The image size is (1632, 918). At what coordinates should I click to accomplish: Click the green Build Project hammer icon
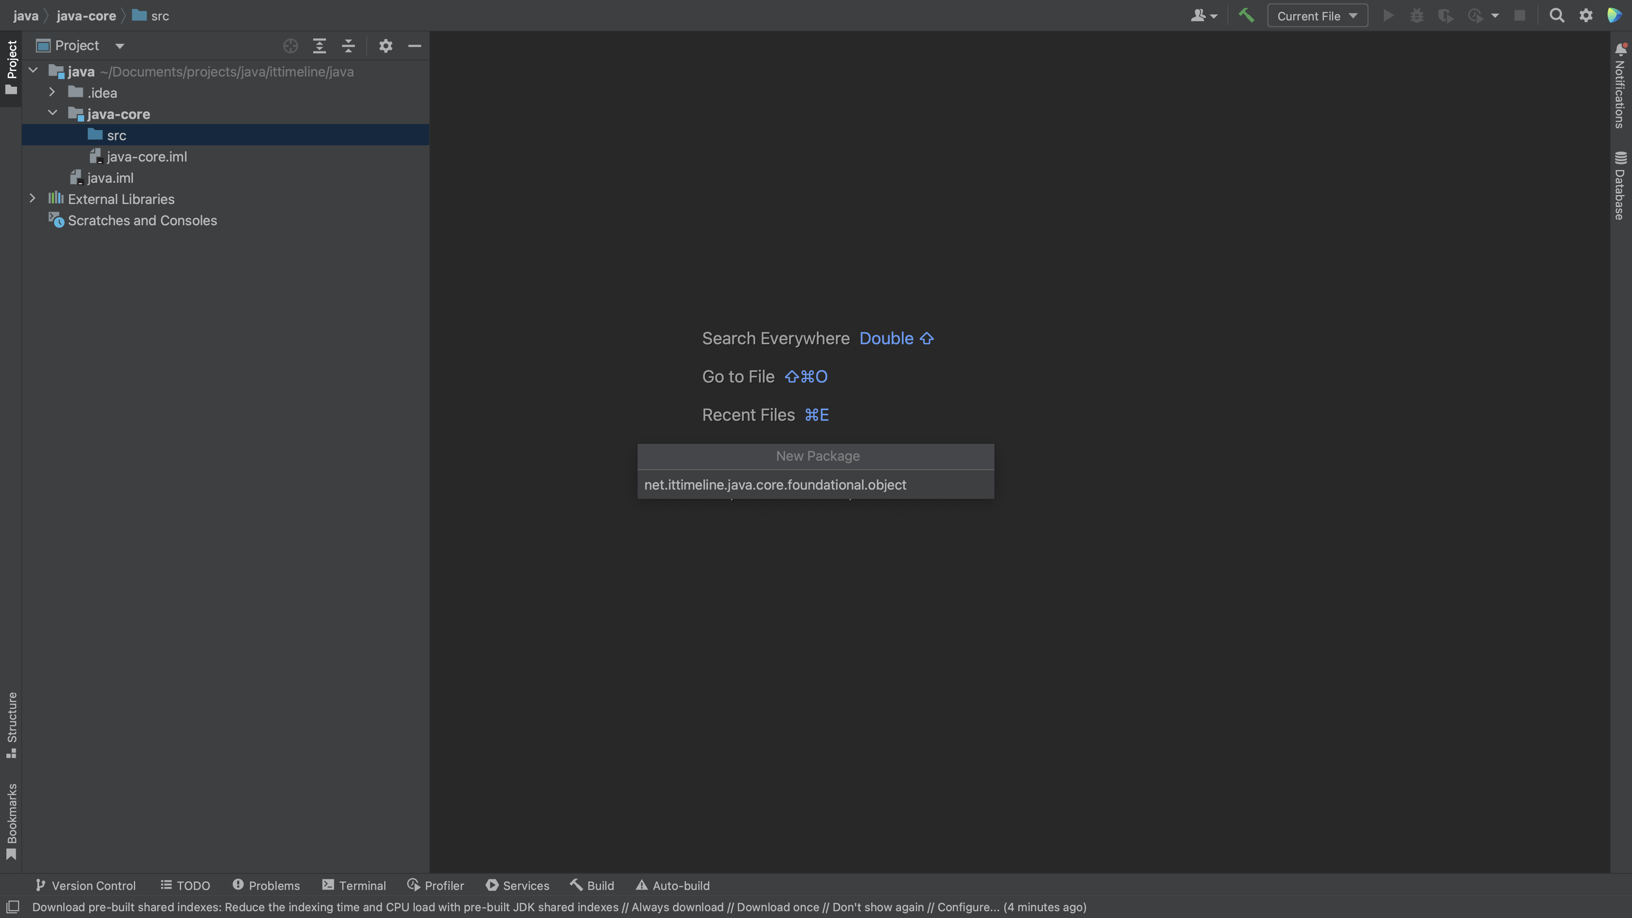1246,15
